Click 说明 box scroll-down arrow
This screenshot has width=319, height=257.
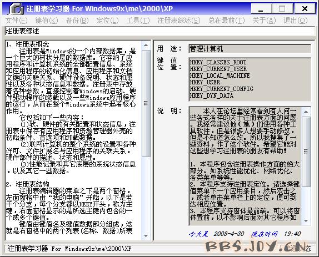pyautogui.click(x=306, y=221)
